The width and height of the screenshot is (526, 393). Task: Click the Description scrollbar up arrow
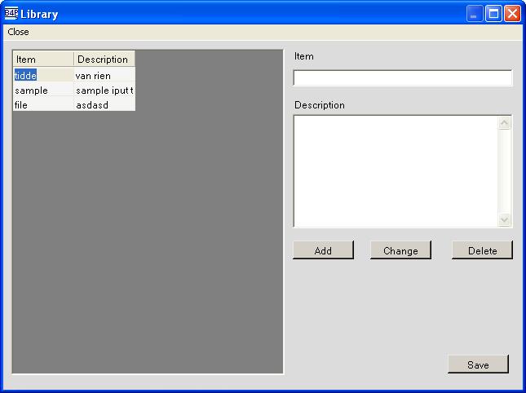coord(504,123)
